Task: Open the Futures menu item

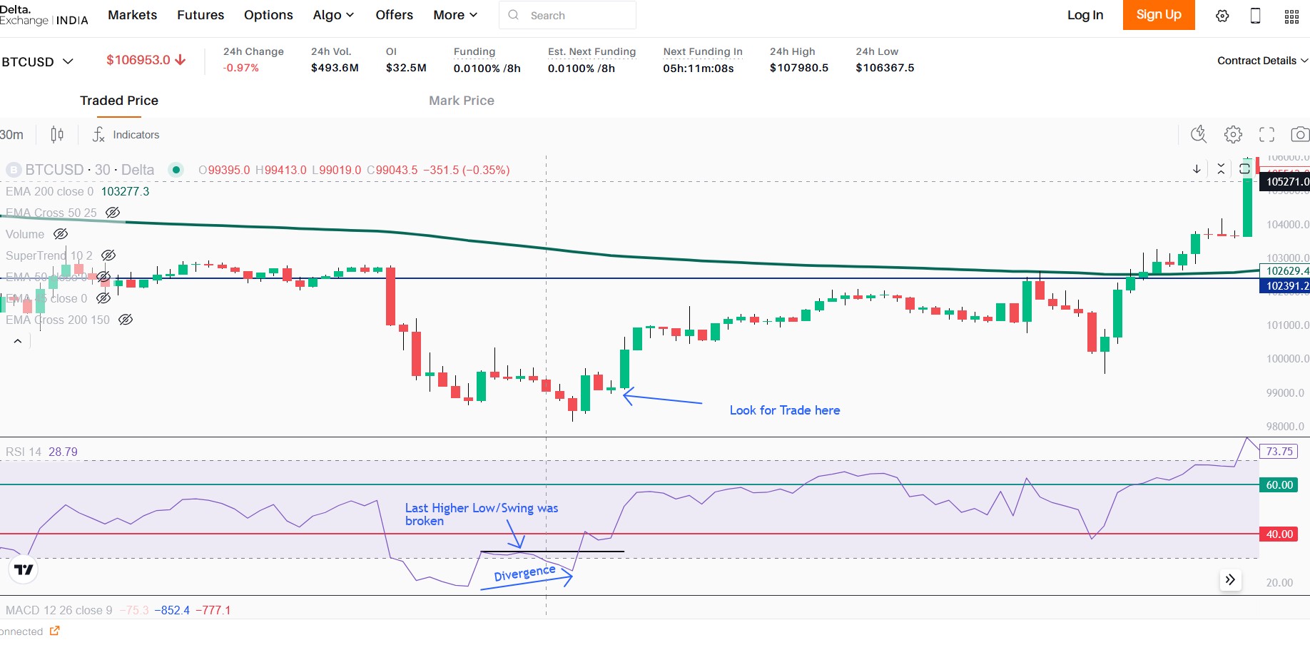Action: pyautogui.click(x=200, y=15)
